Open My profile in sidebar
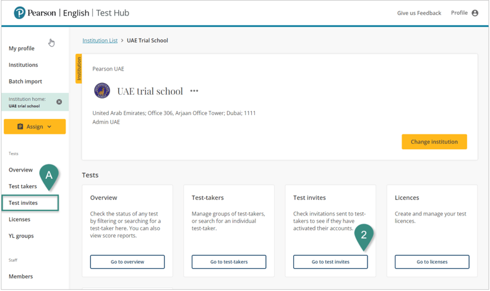 (22, 48)
